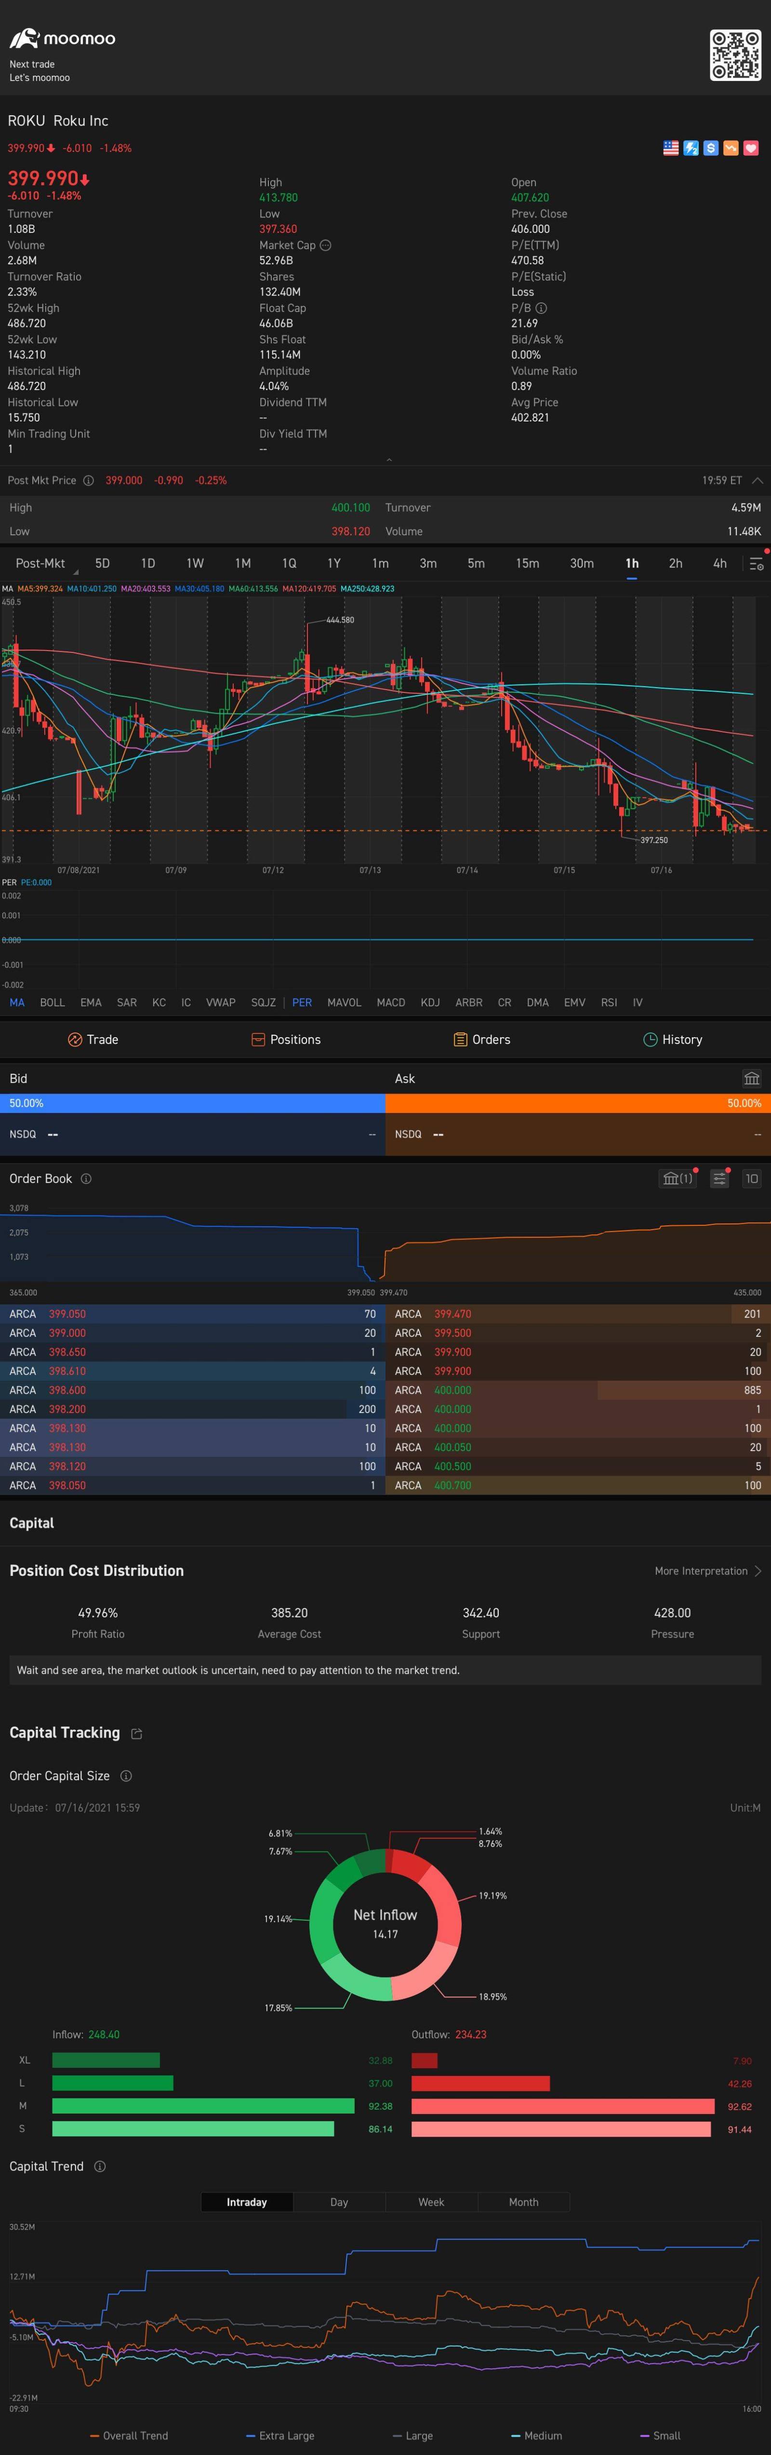Image resolution: width=771 pixels, height=2455 pixels.
Task: Tap the blue lightning bolt badge
Action: (691, 148)
